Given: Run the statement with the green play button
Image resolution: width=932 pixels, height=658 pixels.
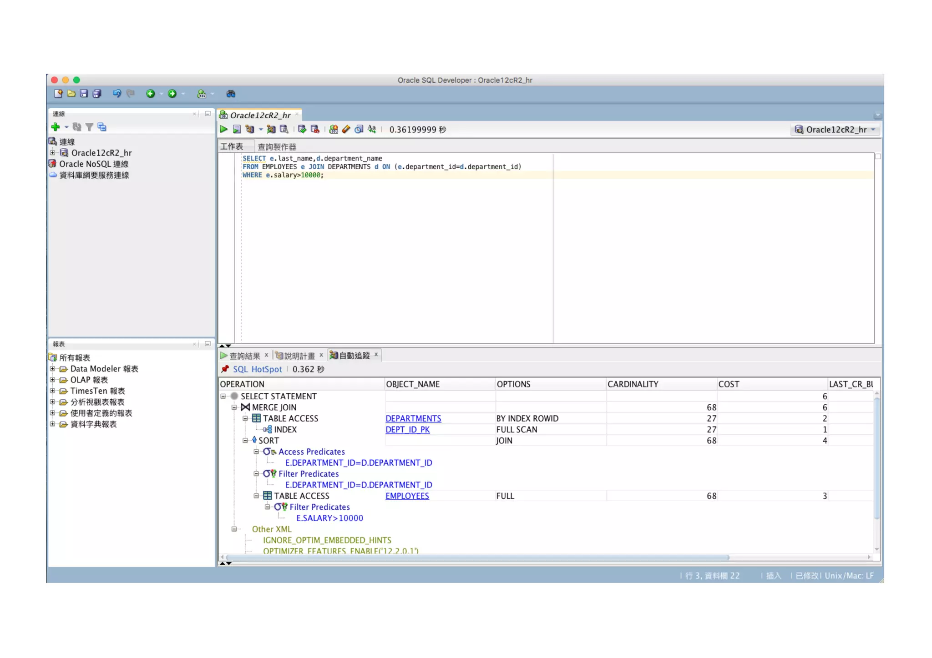Looking at the screenshot, I should (x=223, y=129).
